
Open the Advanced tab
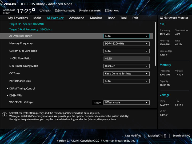[77, 18]
